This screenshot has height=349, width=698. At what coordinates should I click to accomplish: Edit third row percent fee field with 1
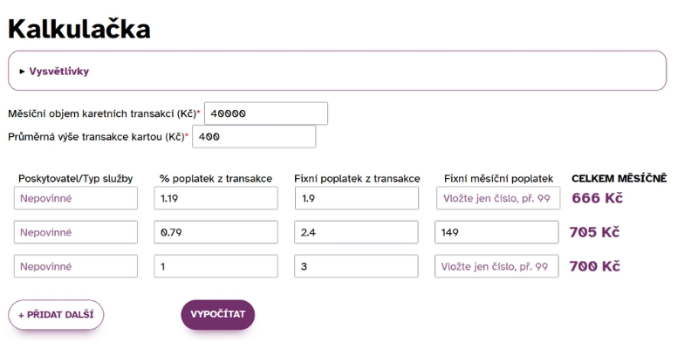coord(216,266)
